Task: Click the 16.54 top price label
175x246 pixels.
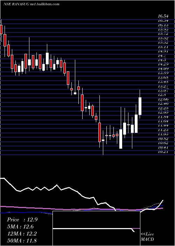Action: point(163,16)
